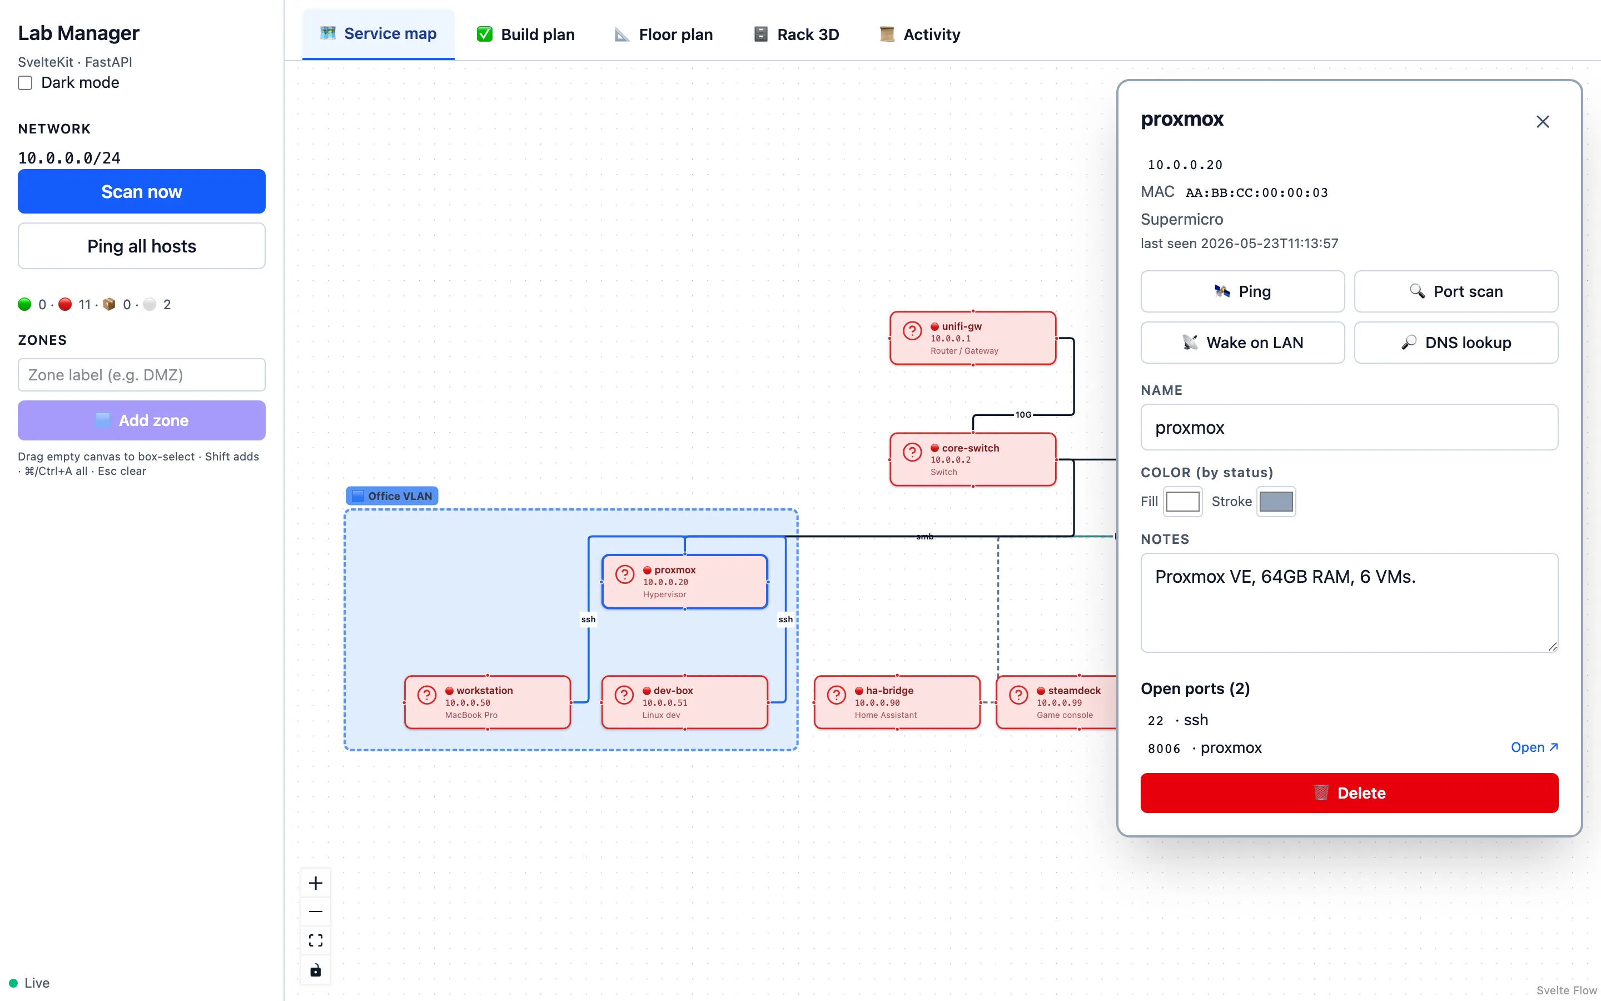This screenshot has width=1601, height=1001.
Task: Click the question icon on proxmox node
Action: [x=625, y=574]
